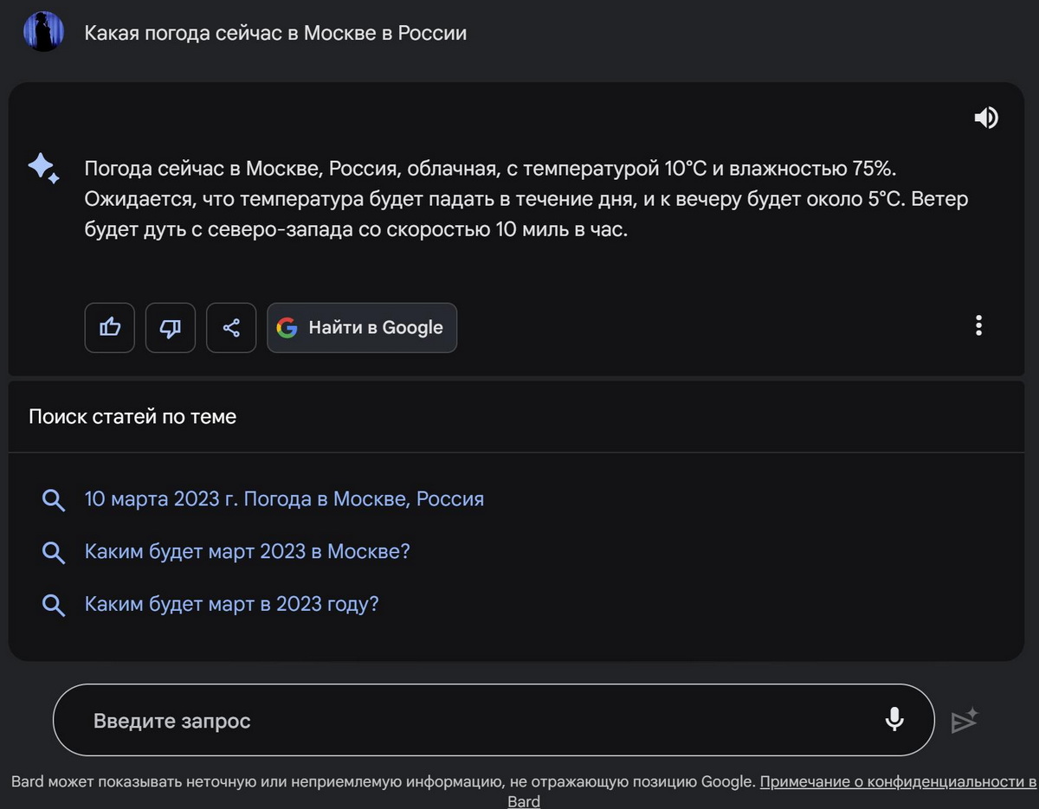
Task: Open "Каким будет март 2023 в Москве?" suggestion
Action: pos(247,552)
